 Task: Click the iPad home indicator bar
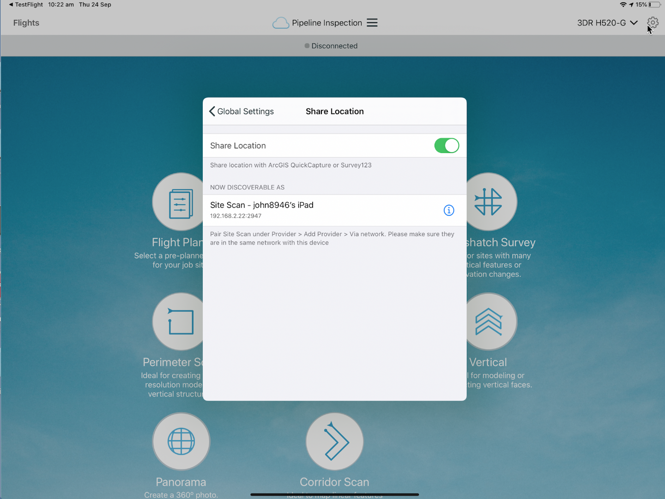pyautogui.click(x=334, y=494)
